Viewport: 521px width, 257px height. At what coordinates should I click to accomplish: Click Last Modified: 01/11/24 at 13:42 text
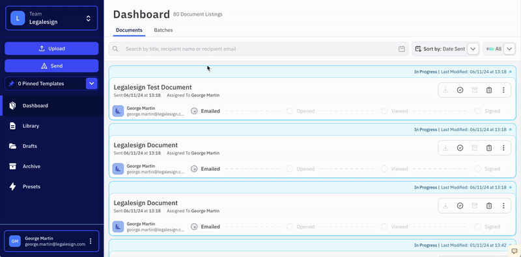click(x=473, y=245)
